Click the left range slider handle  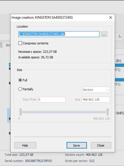(x=20, y=112)
